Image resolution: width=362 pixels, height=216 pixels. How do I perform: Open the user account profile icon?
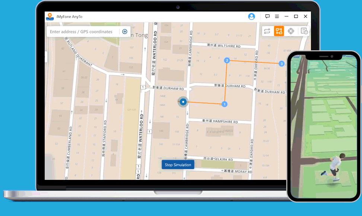pyautogui.click(x=251, y=16)
